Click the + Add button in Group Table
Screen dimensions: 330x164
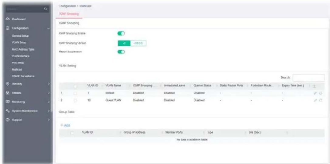65,125
